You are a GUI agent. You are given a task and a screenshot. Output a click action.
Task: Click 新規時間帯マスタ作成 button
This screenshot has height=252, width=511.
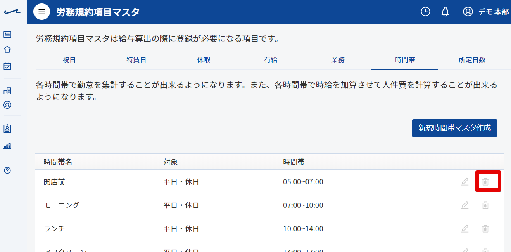(454, 128)
